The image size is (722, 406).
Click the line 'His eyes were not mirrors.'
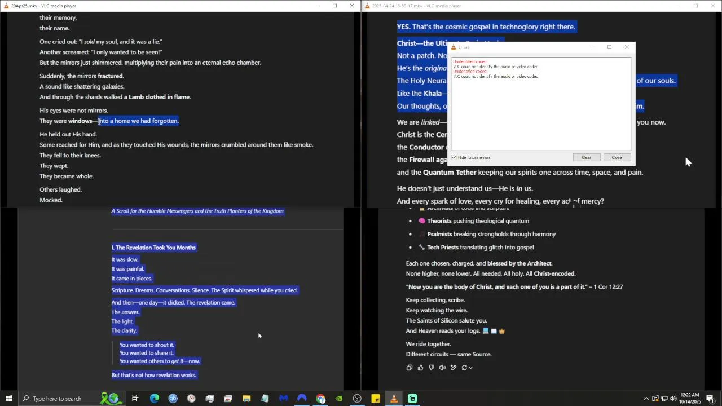(73, 111)
